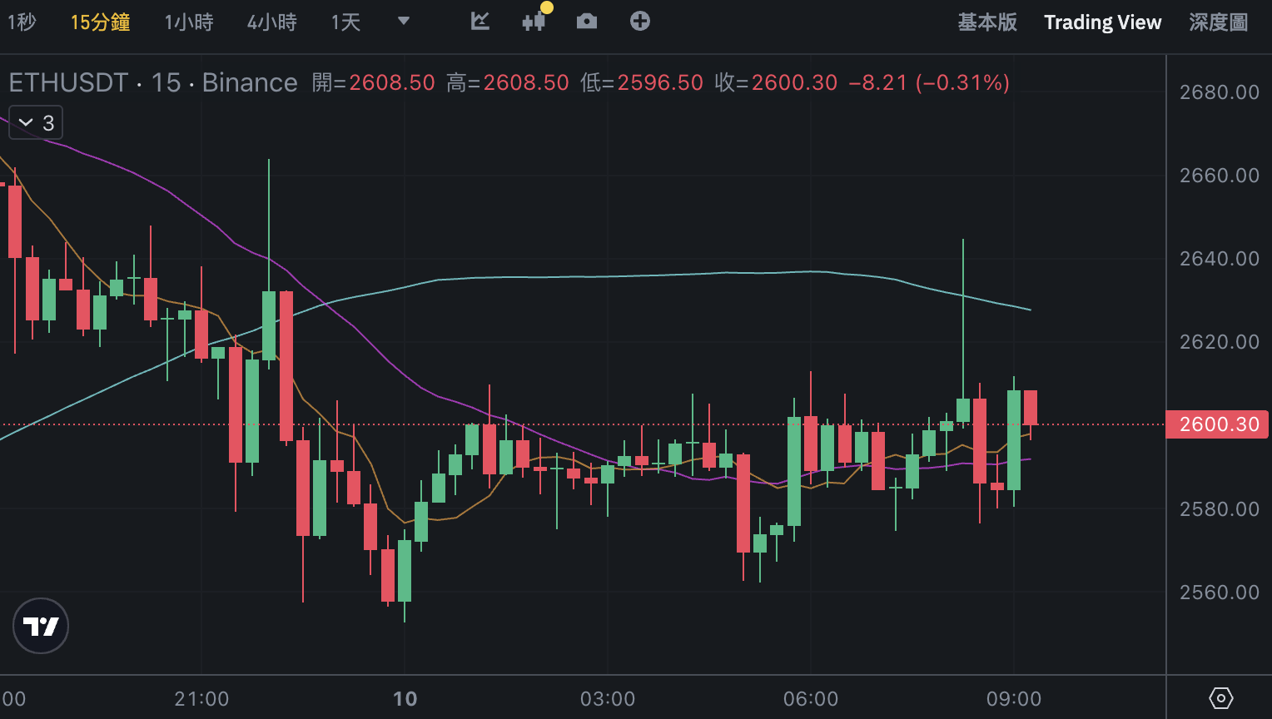Screen dimensions: 1272x719
Task: Open the 深度圖 depth chart tab
Action: pyautogui.click(x=1219, y=22)
